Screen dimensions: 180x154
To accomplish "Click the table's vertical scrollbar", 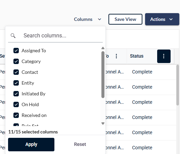I will pos(178,85).
